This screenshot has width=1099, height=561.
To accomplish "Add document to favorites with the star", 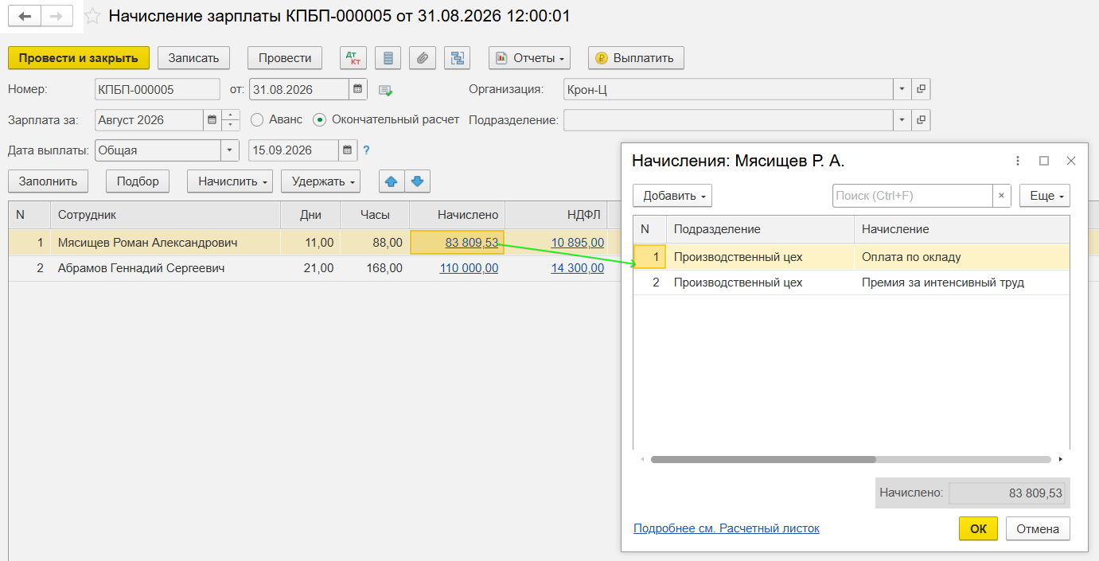I will [92, 16].
